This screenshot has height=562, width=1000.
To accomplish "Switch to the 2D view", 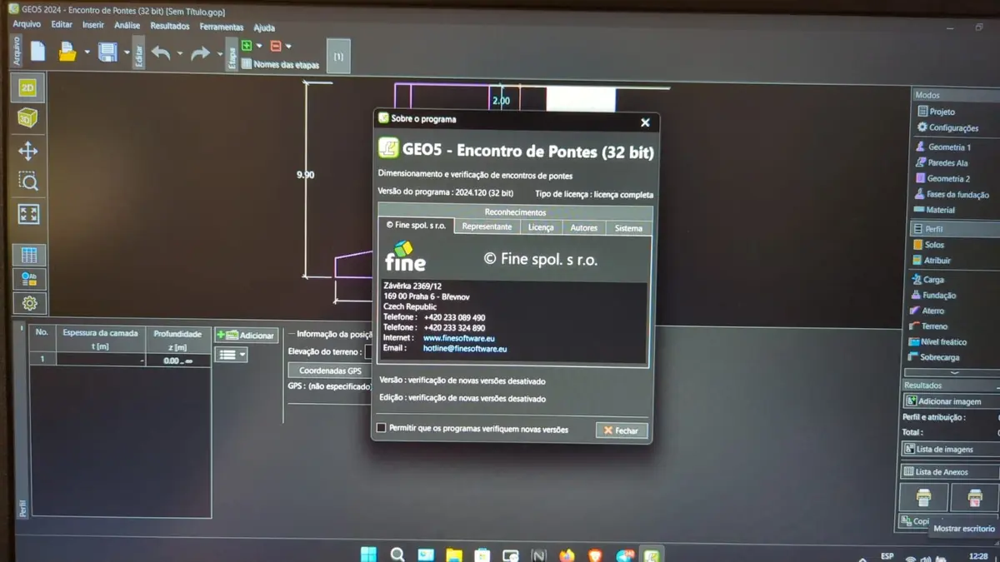I will click(27, 87).
